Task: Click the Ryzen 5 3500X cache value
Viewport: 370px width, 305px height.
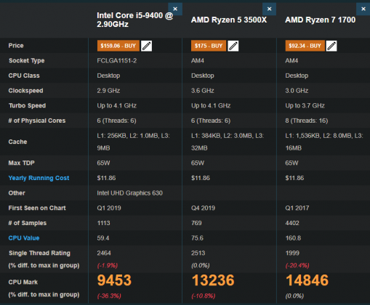Action: click(x=228, y=142)
